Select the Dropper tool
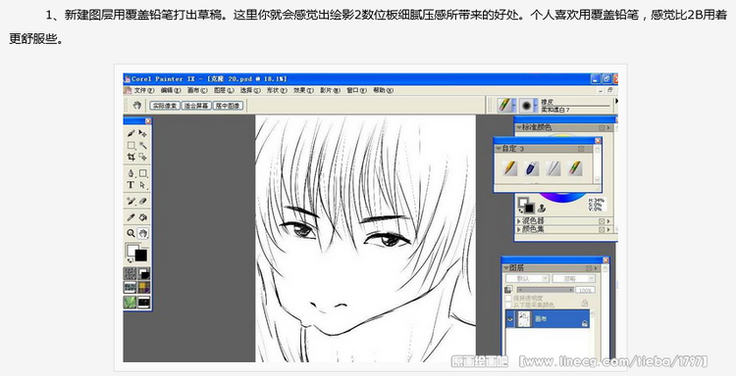This screenshot has width=736, height=376. click(131, 216)
